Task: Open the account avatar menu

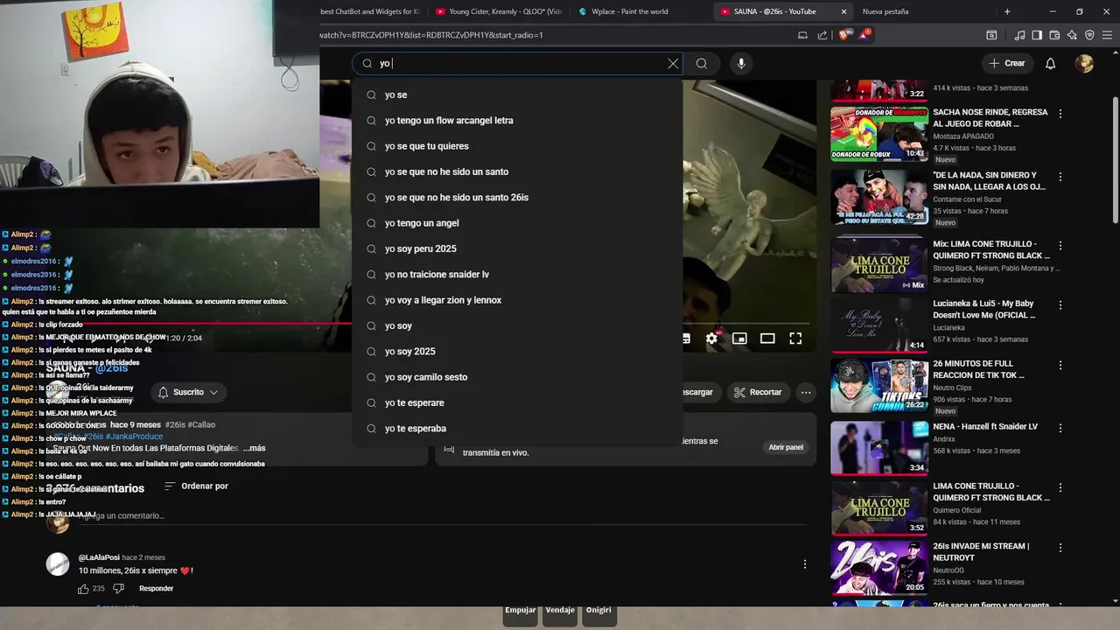Action: pos(1084,63)
